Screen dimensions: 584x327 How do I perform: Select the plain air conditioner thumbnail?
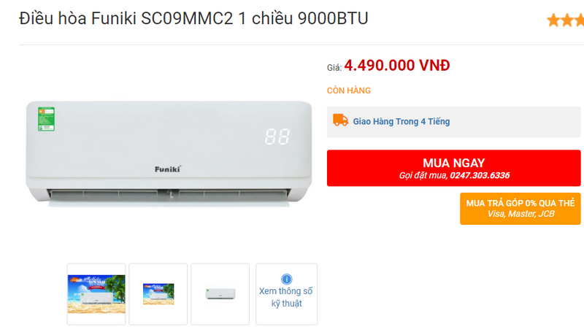[220, 294]
